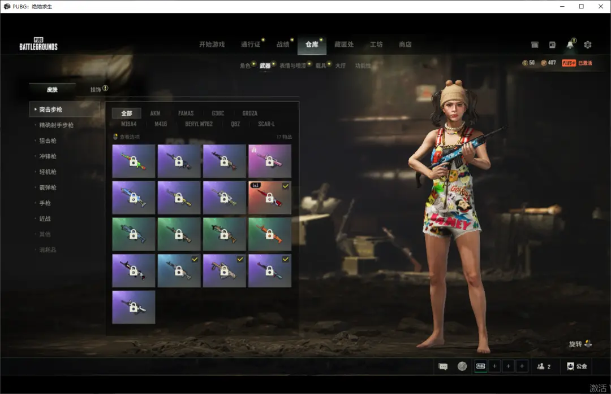Viewport: 611px width, 394px height.
Task: Open the friends list icon showing 2
Action: point(544,366)
